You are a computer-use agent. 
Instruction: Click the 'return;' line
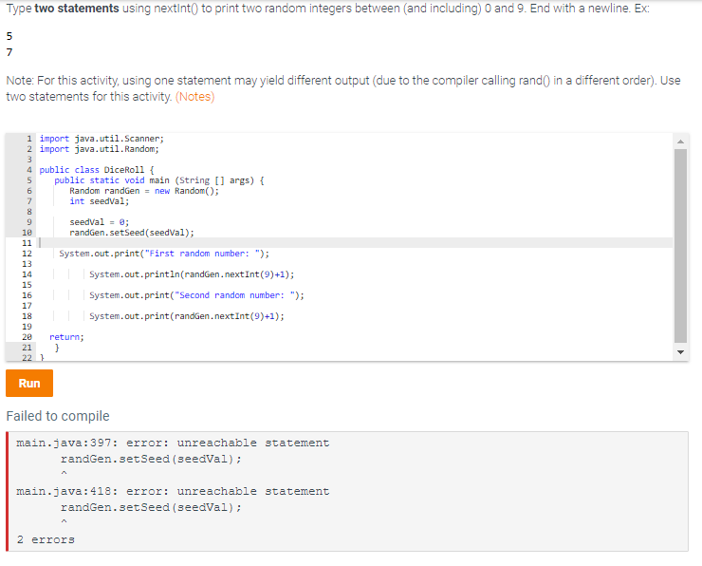[x=66, y=337]
